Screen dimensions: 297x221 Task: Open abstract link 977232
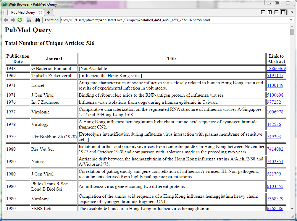point(274,102)
